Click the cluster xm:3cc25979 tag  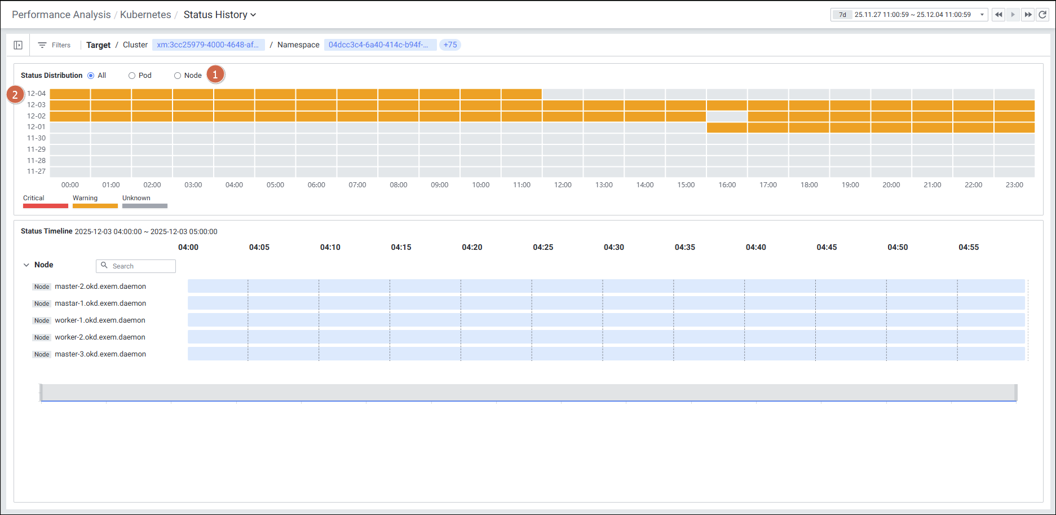[x=207, y=45]
